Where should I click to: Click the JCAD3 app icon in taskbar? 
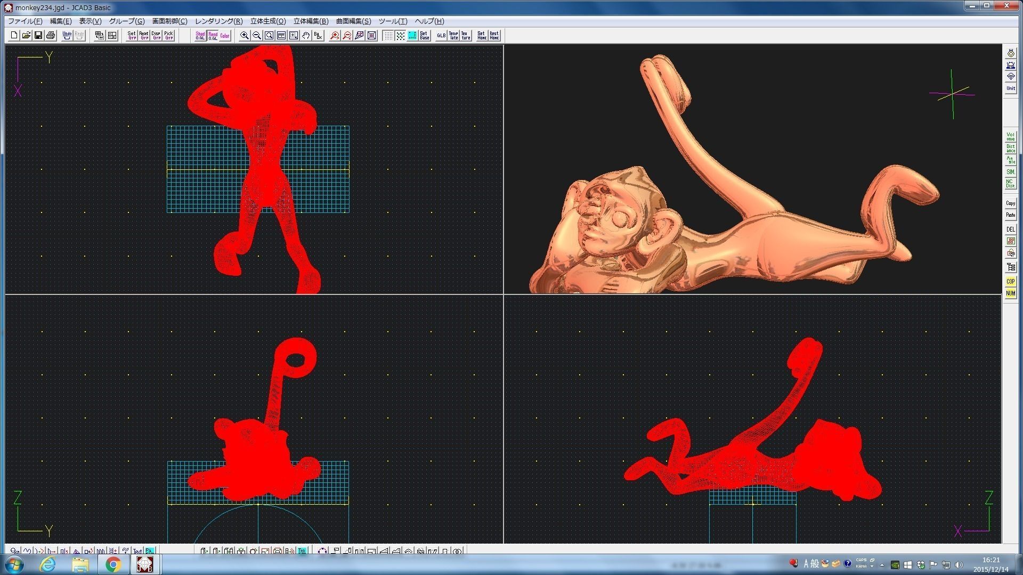coord(145,564)
